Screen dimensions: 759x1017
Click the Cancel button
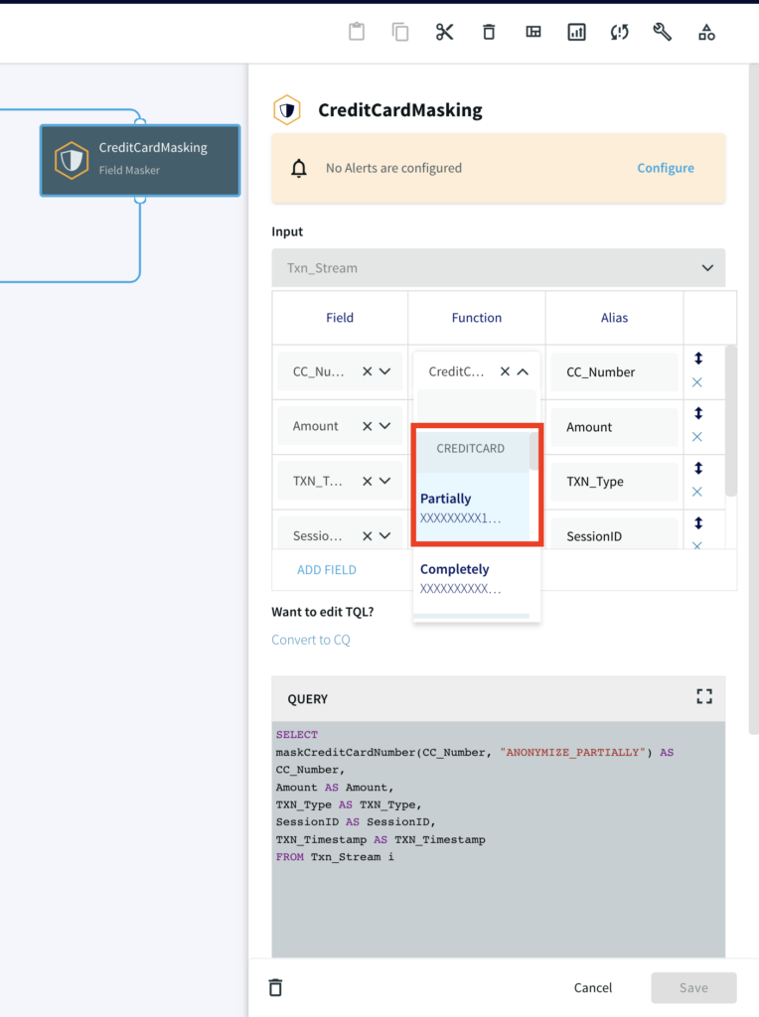tap(593, 987)
